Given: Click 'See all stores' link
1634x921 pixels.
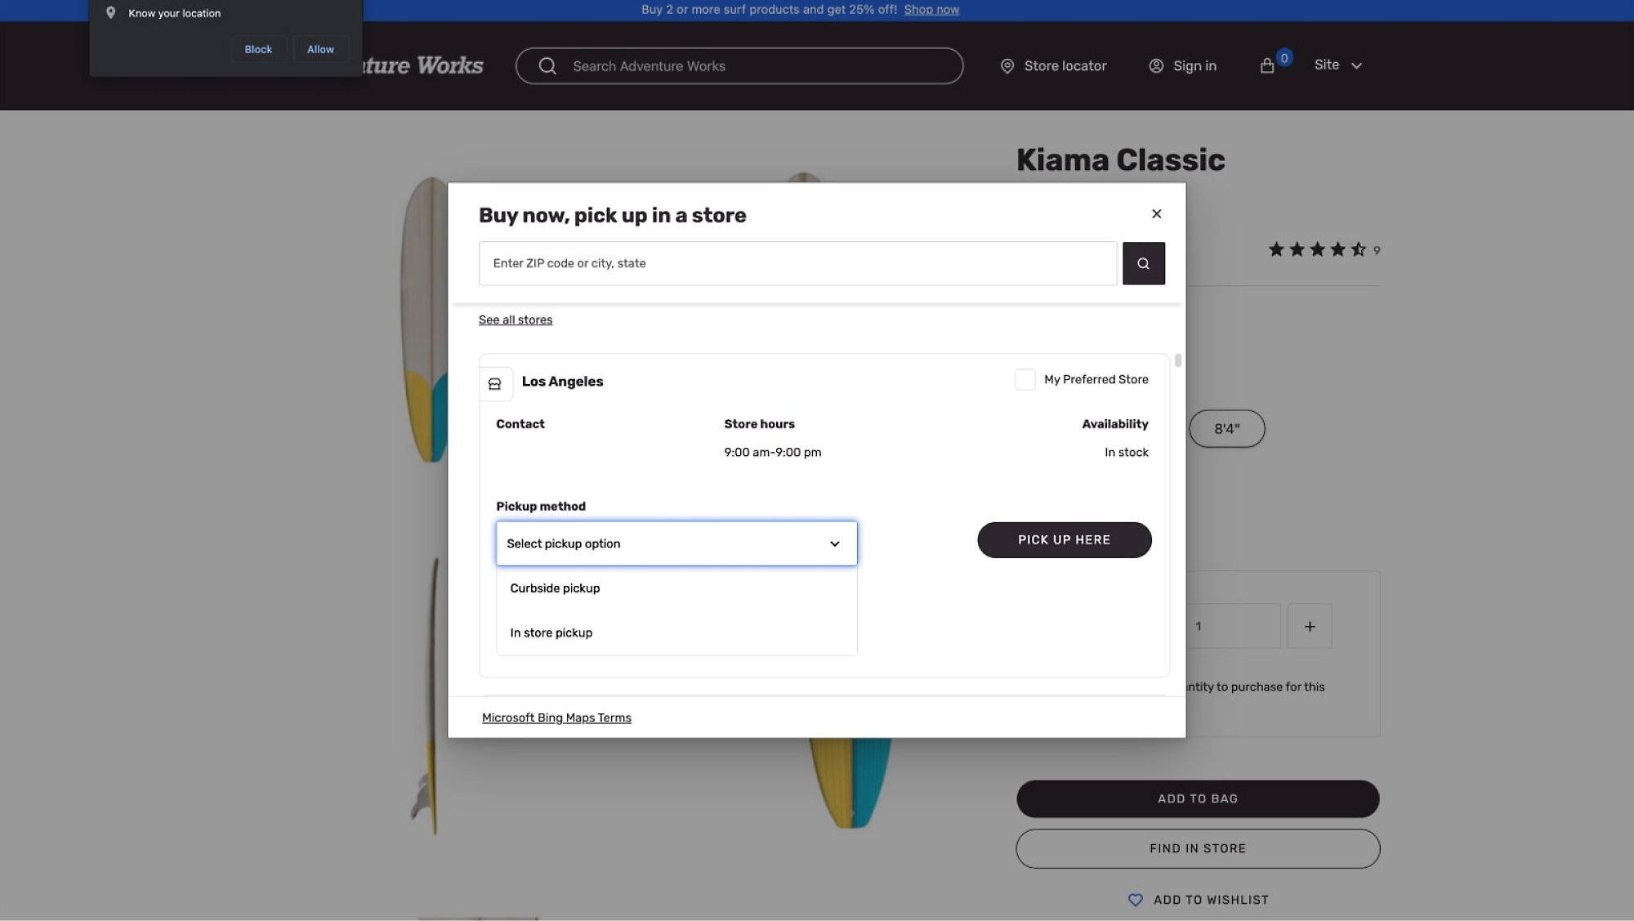Looking at the screenshot, I should [x=515, y=319].
